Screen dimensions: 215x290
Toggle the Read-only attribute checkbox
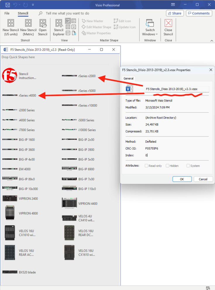point(147,166)
